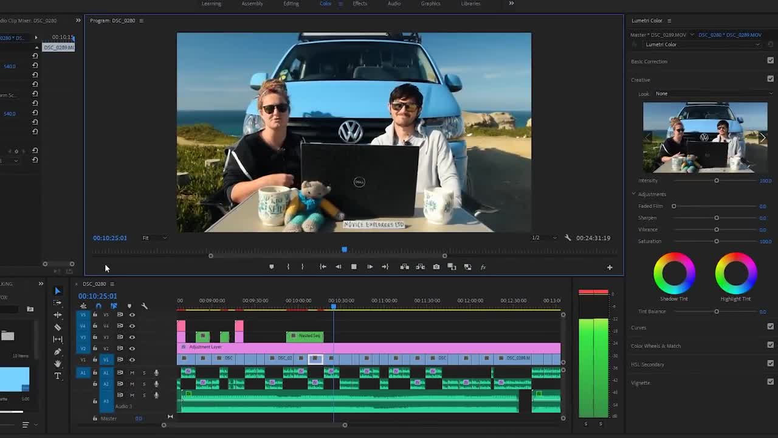The height and width of the screenshot is (438, 778).
Task: Switch to the Learning workspace
Action: (212, 4)
